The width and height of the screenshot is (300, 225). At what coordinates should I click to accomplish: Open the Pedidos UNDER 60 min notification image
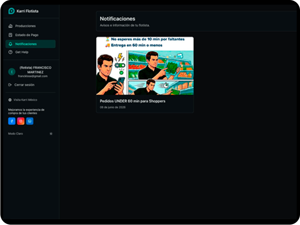click(145, 66)
